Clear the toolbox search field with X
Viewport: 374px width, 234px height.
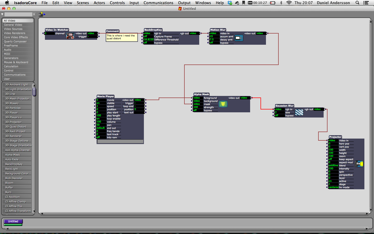click(34, 14)
